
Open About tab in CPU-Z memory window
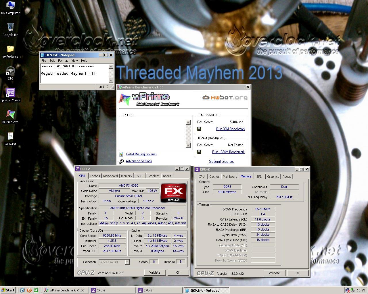[x=287, y=177]
